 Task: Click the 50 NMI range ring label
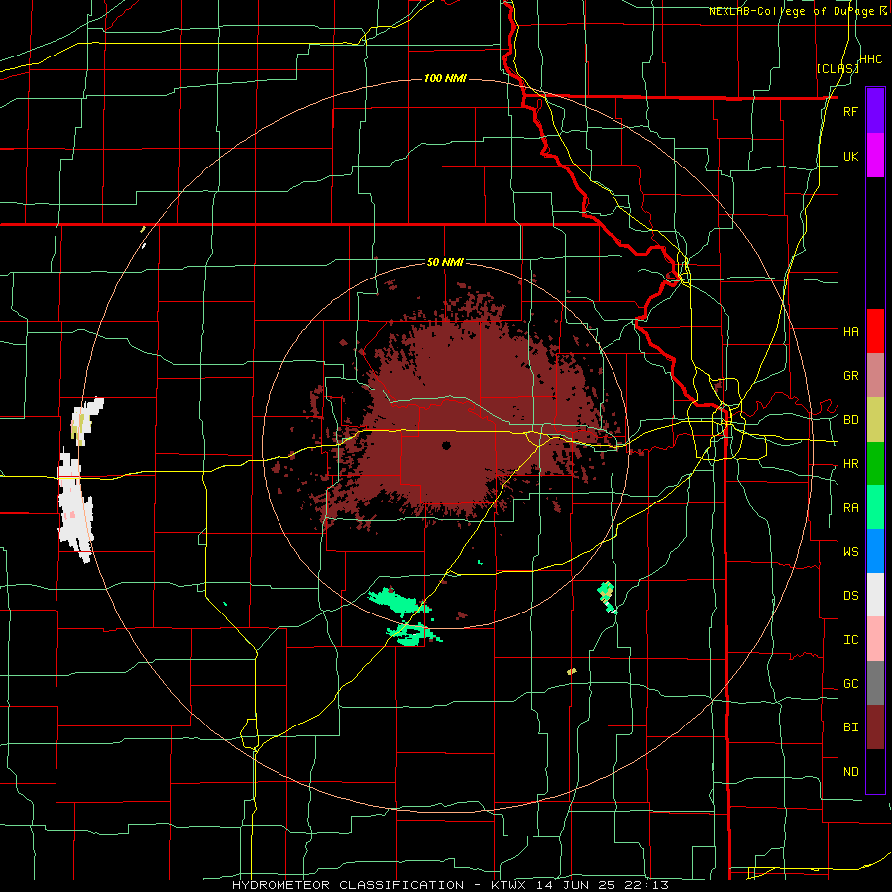point(445,262)
